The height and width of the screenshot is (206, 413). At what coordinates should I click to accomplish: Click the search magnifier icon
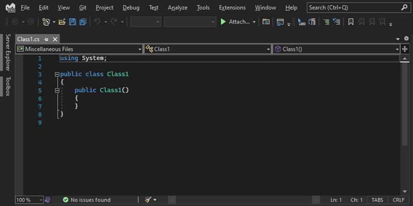coord(404,8)
